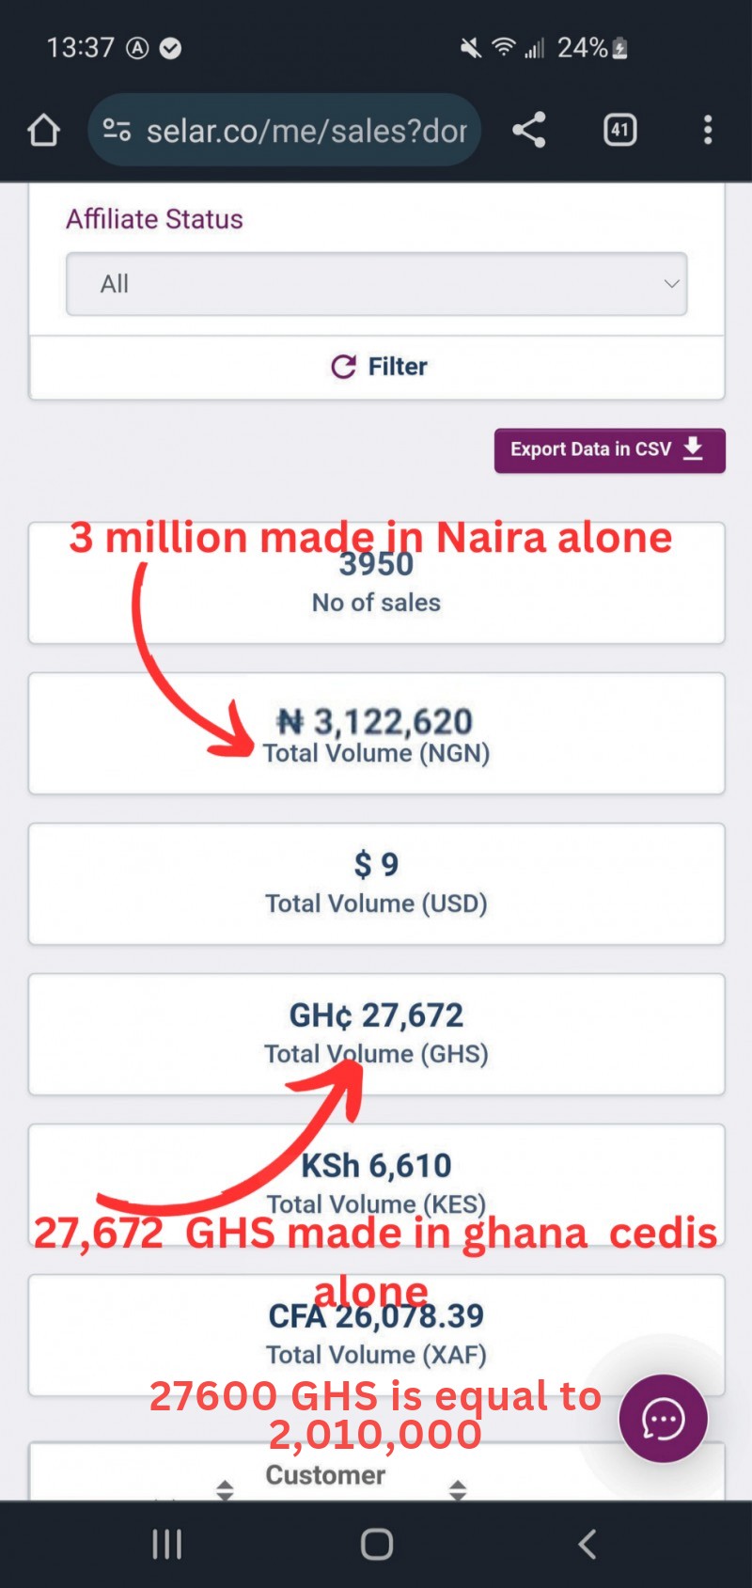Tap the selar.co URL address bar
This screenshot has width=752, height=1588.
click(285, 130)
